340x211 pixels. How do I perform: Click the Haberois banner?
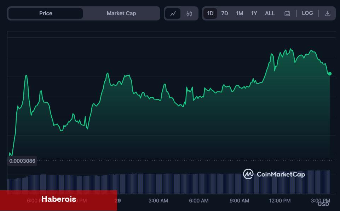[x=58, y=200]
